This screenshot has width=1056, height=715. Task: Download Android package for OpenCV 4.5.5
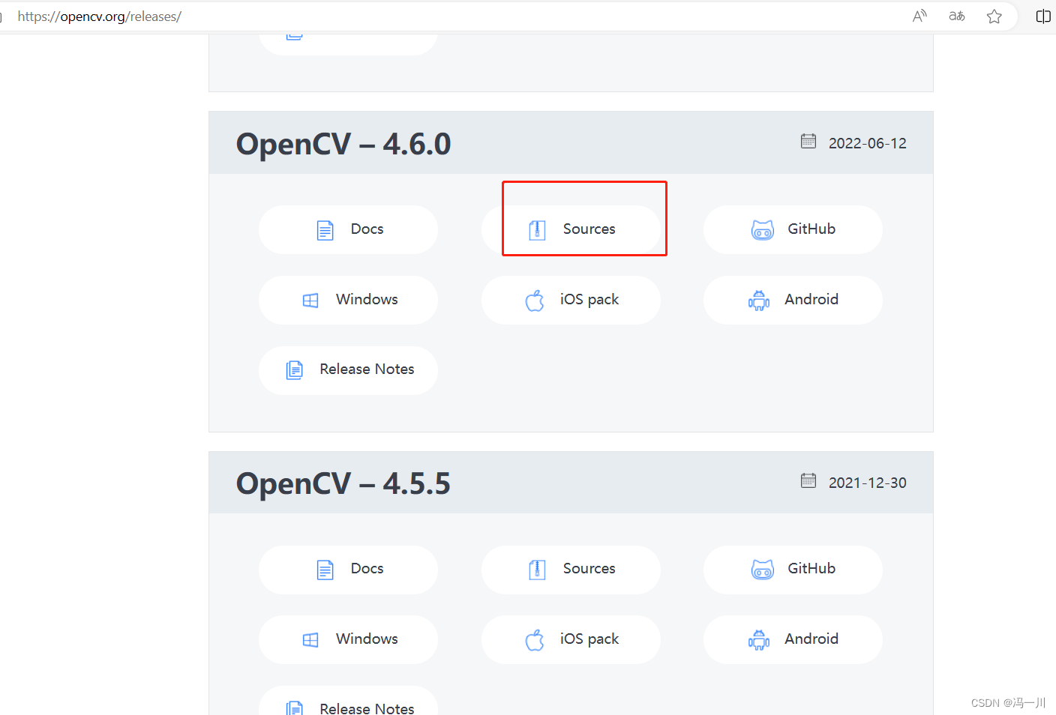click(x=793, y=639)
